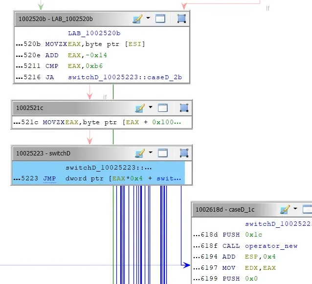Click the group vertices icon in block 1002520b
Screen dimensions: 312x284
[181, 19]
